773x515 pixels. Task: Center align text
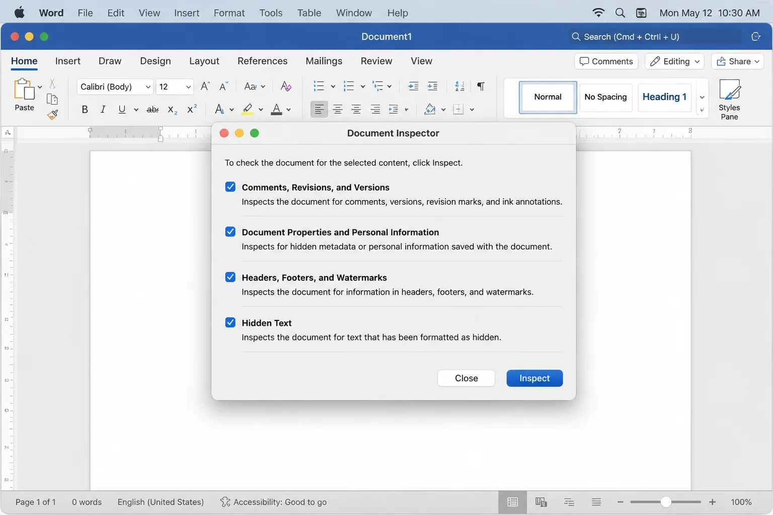(x=338, y=109)
